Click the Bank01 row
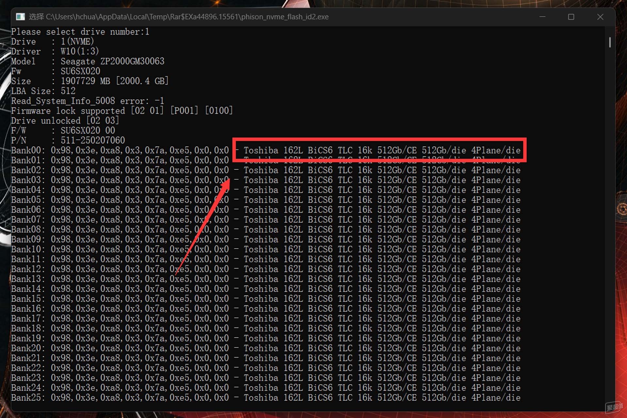The height and width of the screenshot is (418, 627). 266,160
